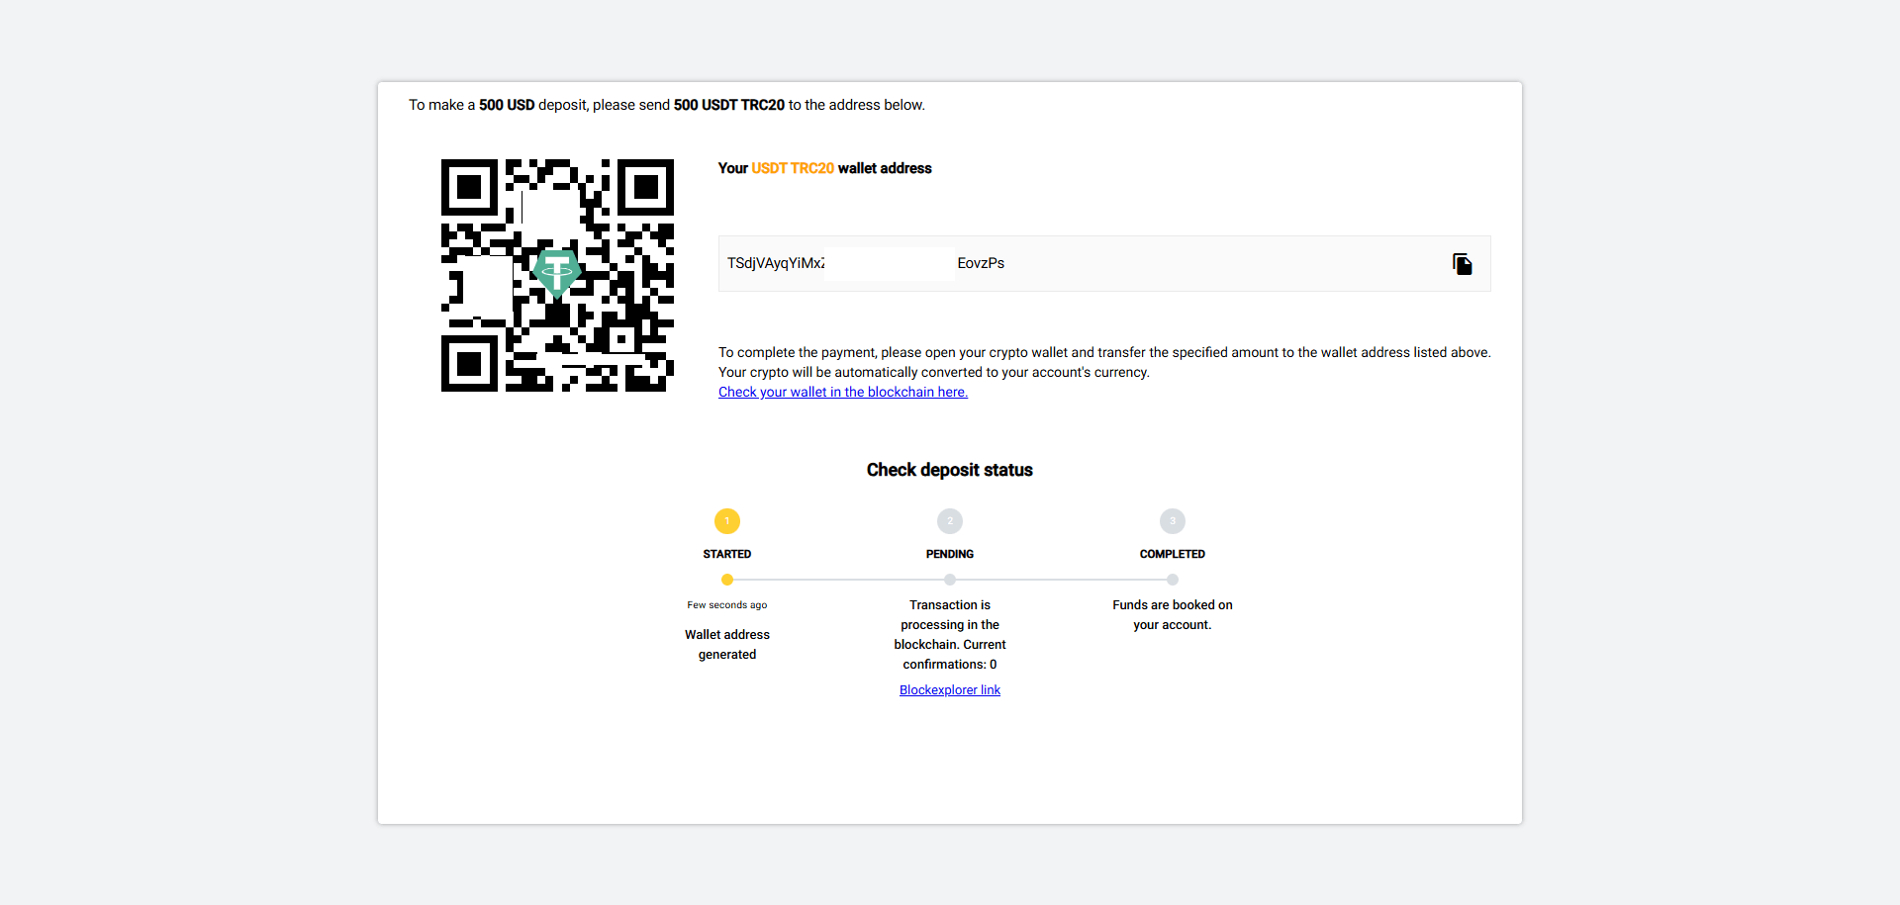Click the 'Current confirmations: 0' text
This screenshot has height=905, width=1900.
point(950,655)
